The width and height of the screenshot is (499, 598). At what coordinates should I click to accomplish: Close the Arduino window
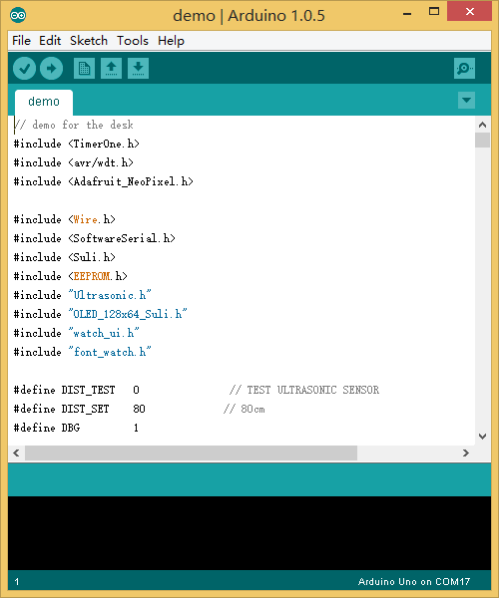(469, 12)
